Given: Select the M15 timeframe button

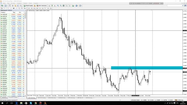Looking at the screenshot, I should (x=34, y=8).
